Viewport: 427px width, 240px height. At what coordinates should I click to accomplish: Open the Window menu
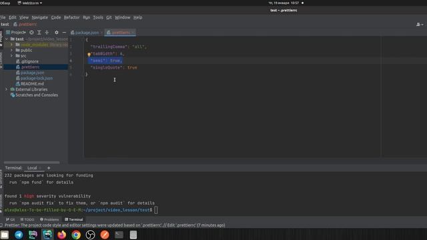click(x=123, y=17)
